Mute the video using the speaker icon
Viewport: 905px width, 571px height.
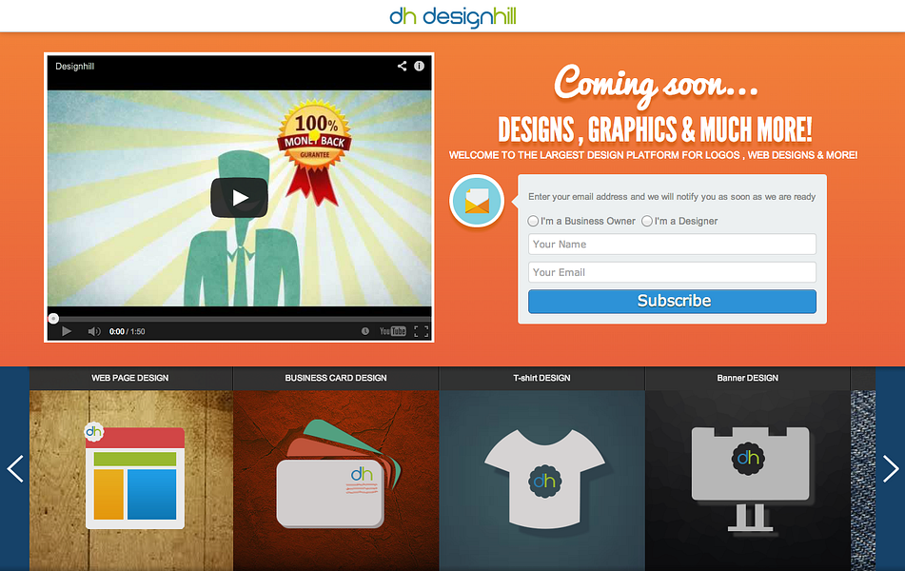click(x=94, y=331)
